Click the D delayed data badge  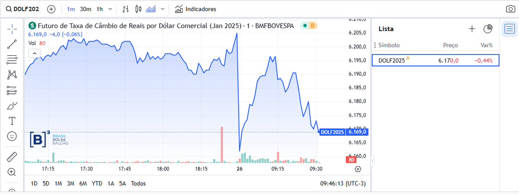pyautogui.click(x=313, y=26)
